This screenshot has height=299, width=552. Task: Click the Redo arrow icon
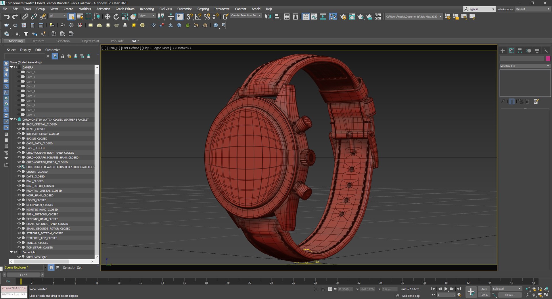(15, 17)
